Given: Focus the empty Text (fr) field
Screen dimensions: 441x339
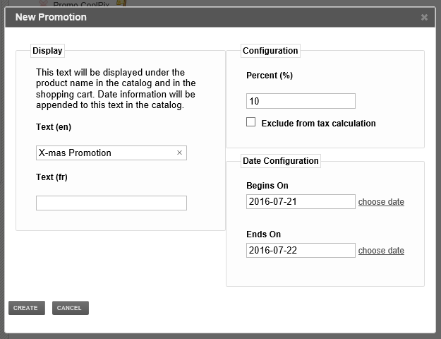Looking at the screenshot, I should click(x=111, y=203).
